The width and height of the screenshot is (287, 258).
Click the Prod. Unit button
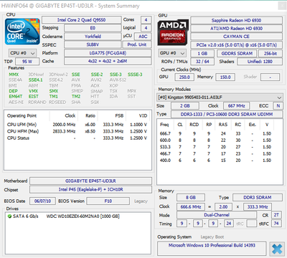click(137, 44)
